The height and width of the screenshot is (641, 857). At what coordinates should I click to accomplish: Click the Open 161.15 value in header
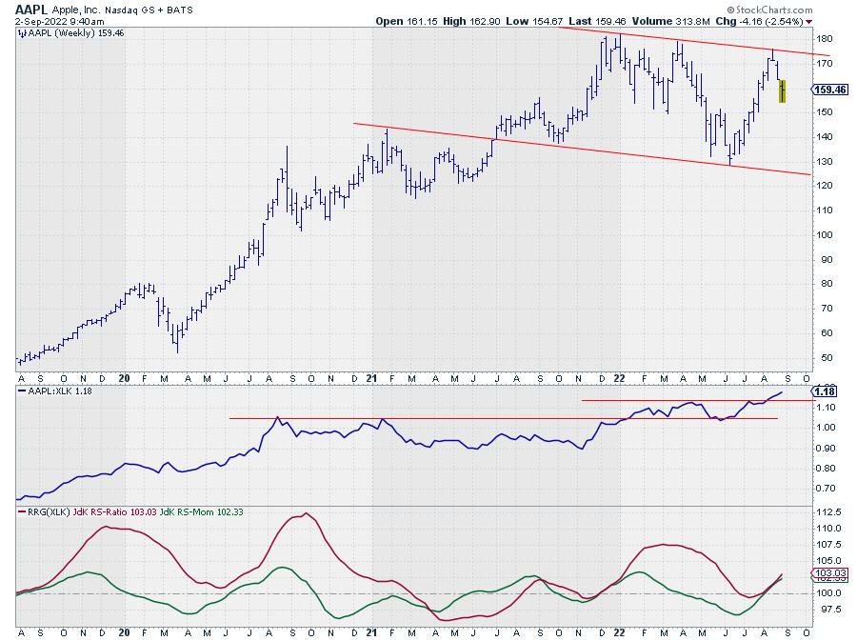click(x=405, y=20)
